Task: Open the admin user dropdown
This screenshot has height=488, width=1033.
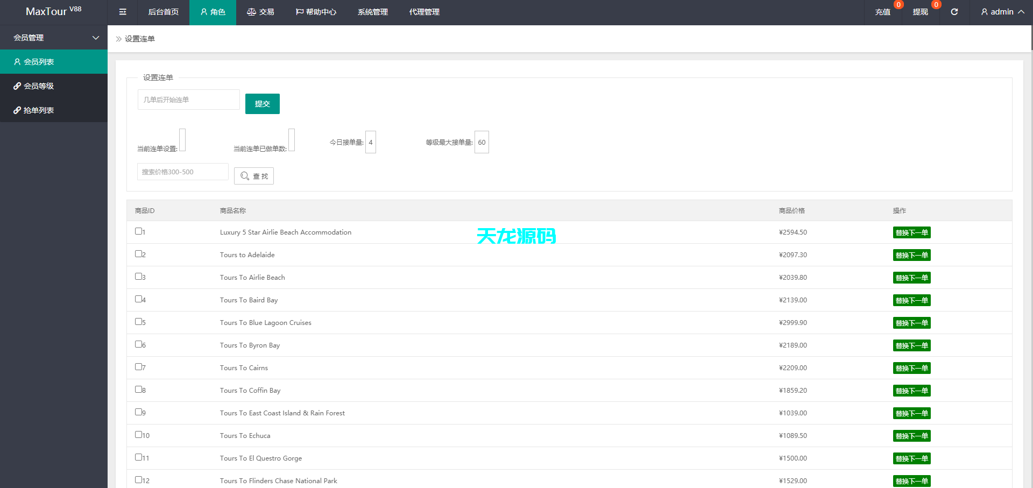Action: click(1002, 12)
